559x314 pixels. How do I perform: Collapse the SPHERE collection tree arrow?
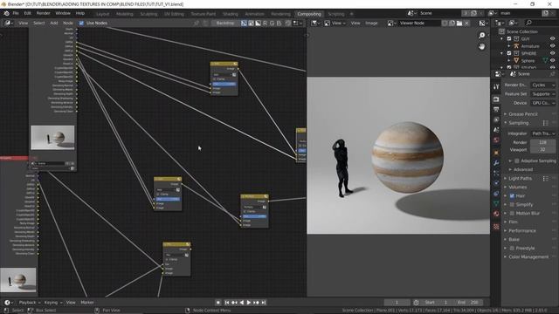502,53
